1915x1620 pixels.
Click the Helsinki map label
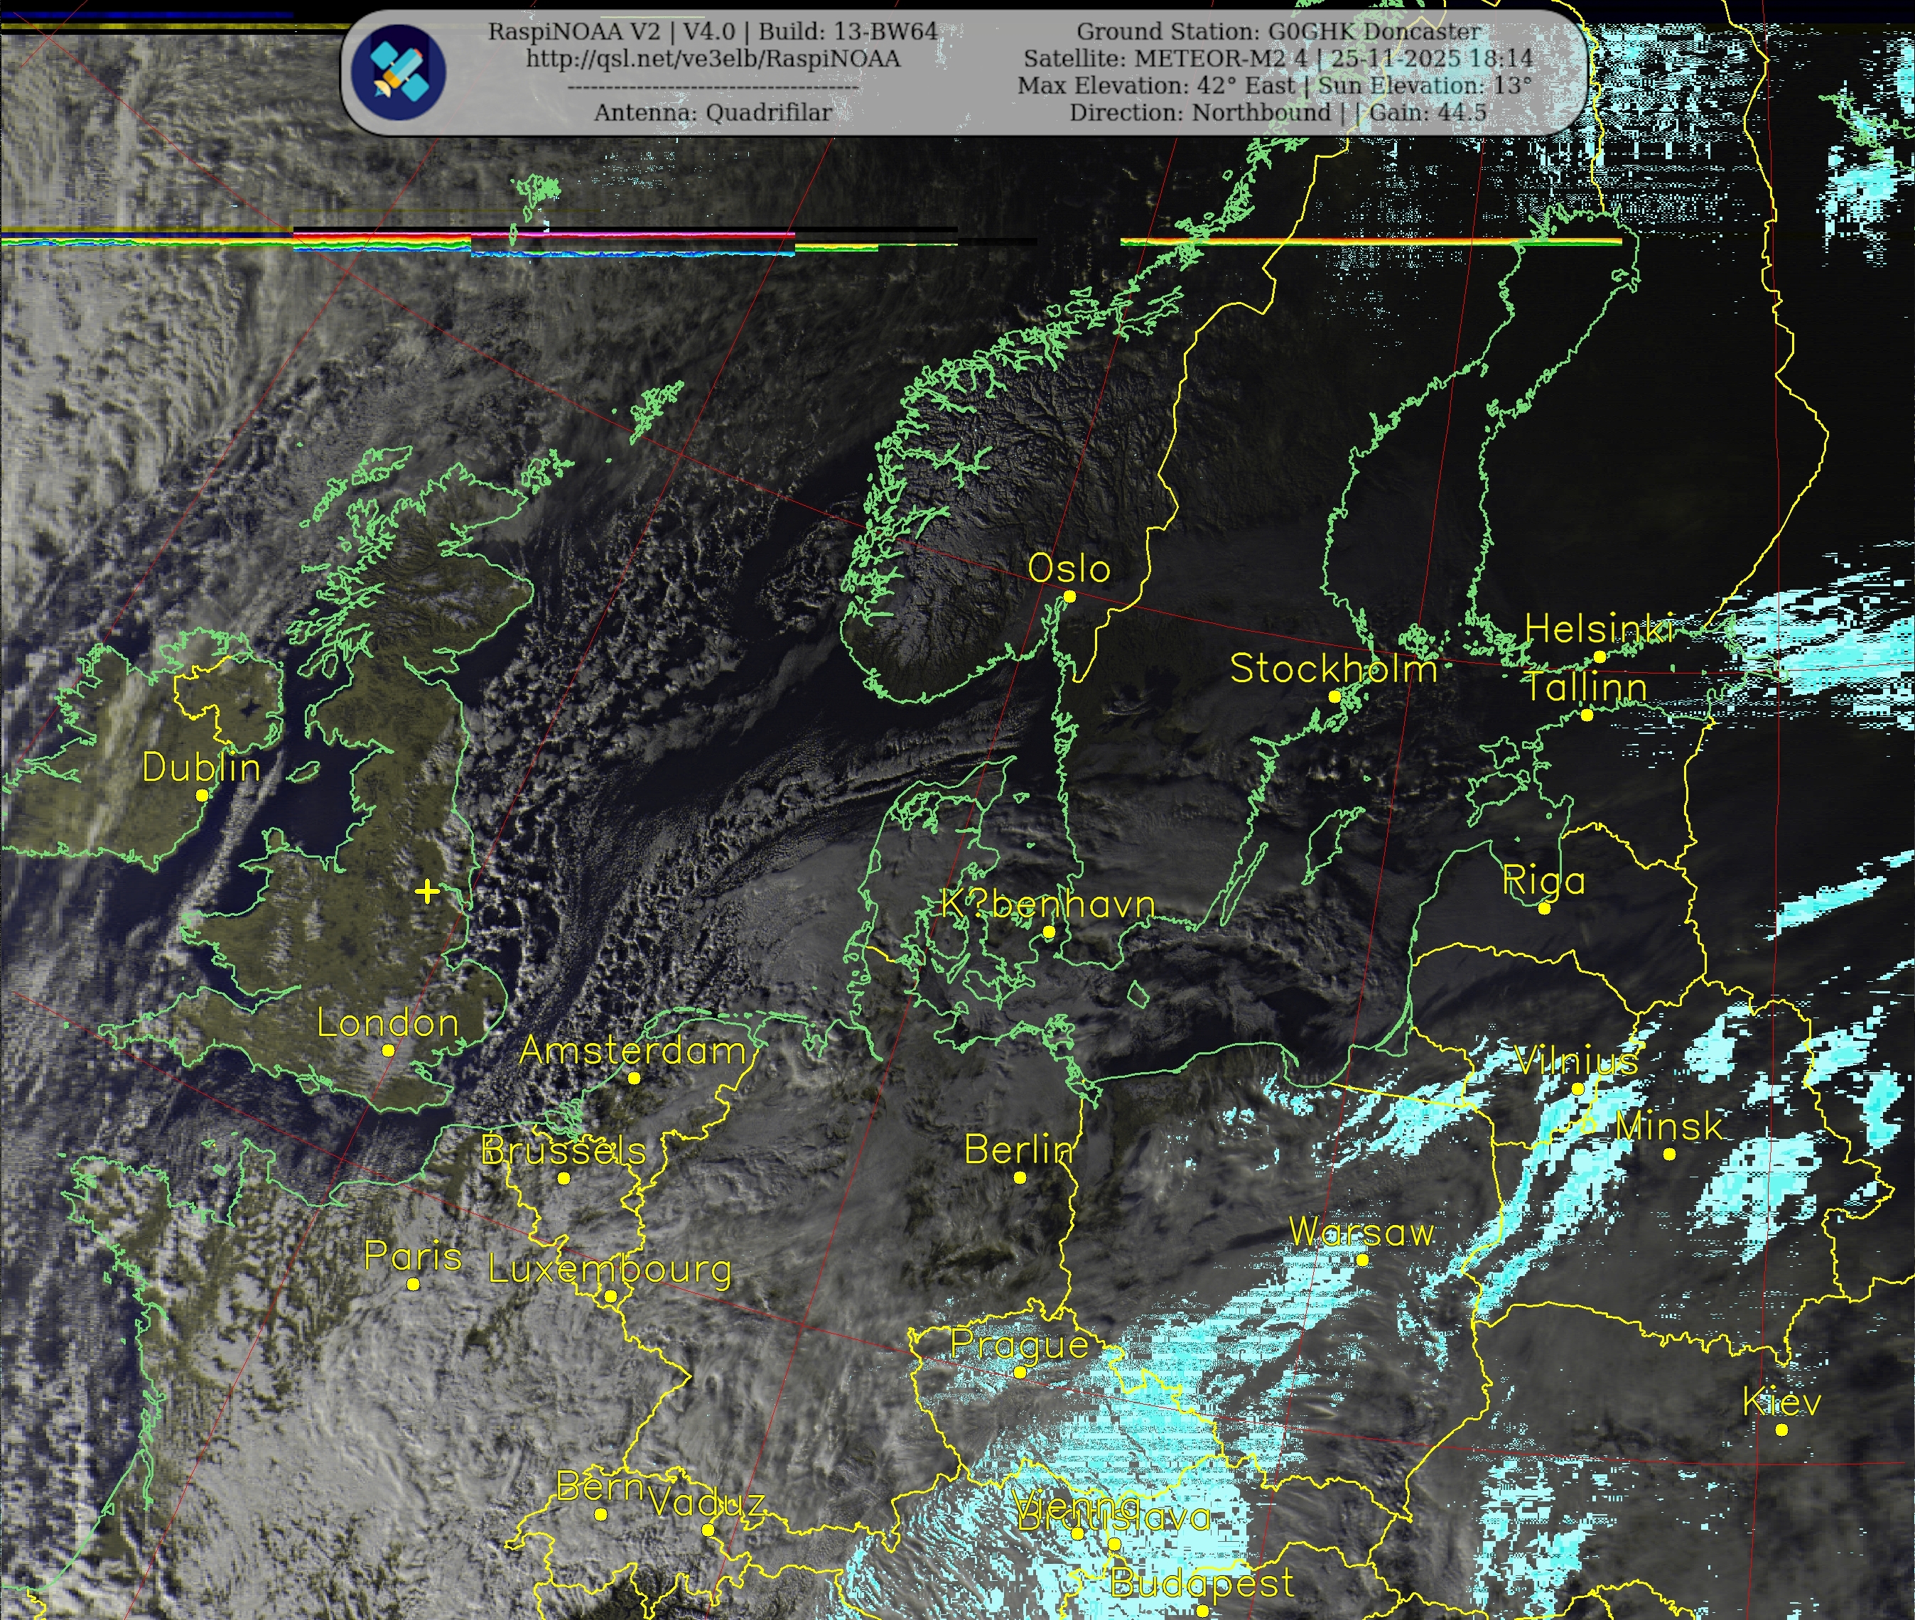(1599, 629)
